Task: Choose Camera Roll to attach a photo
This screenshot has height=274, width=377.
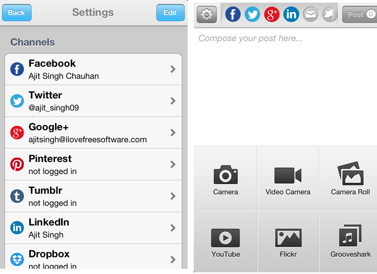Action: pyautogui.click(x=350, y=178)
